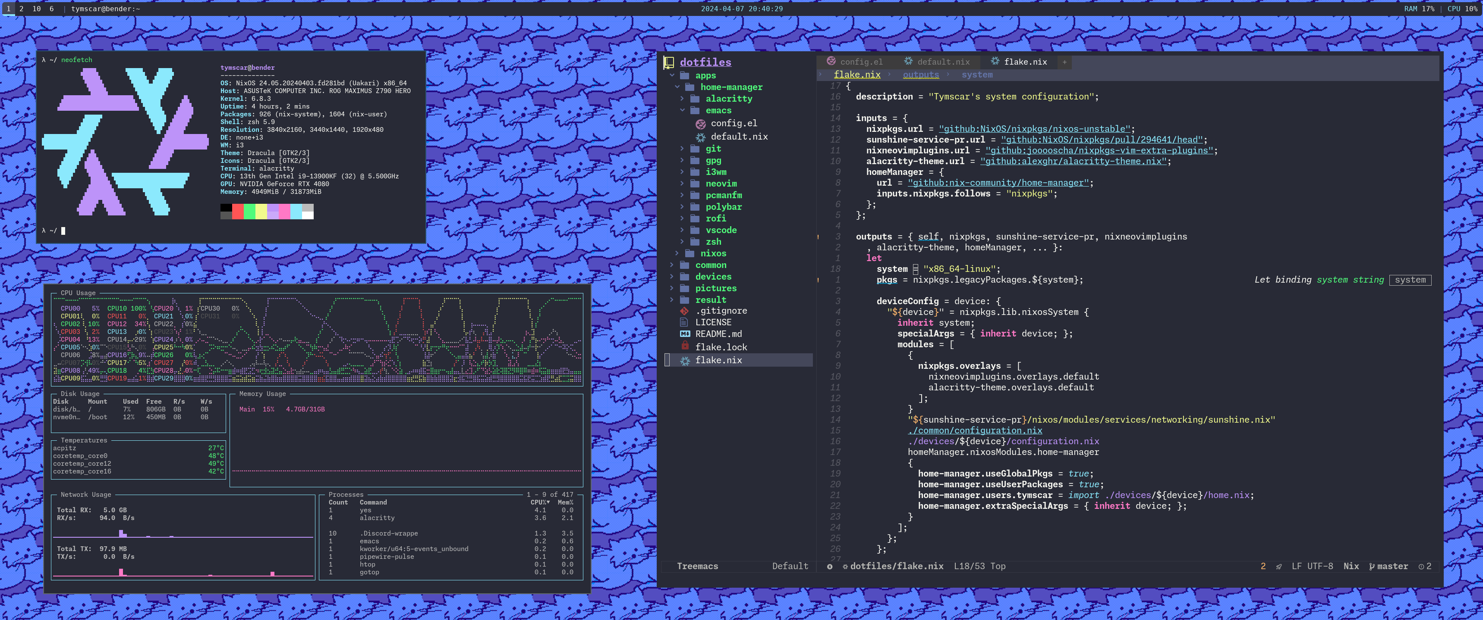
Task: Click the master git branch icon in modeline
Action: (x=1372, y=567)
